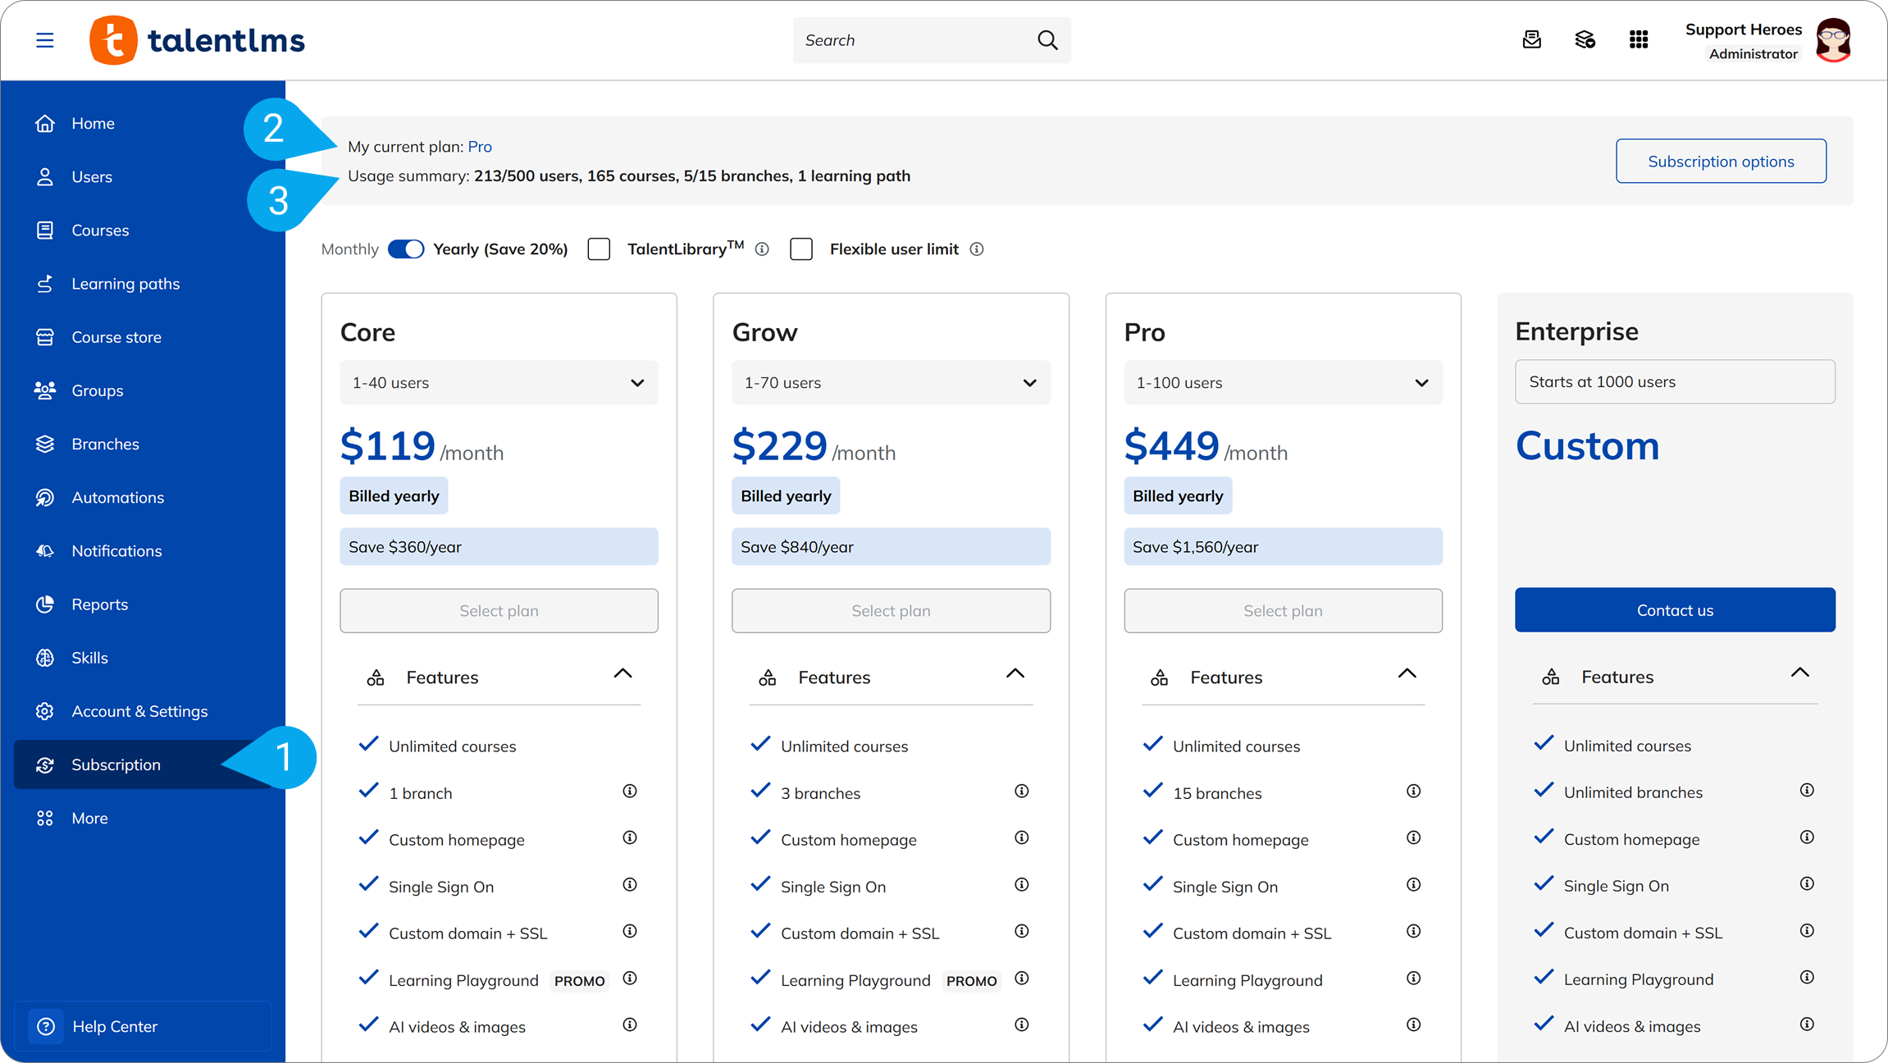Show info for Grow plan Custom homepage
This screenshot has width=1888, height=1063.
[1022, 838]
